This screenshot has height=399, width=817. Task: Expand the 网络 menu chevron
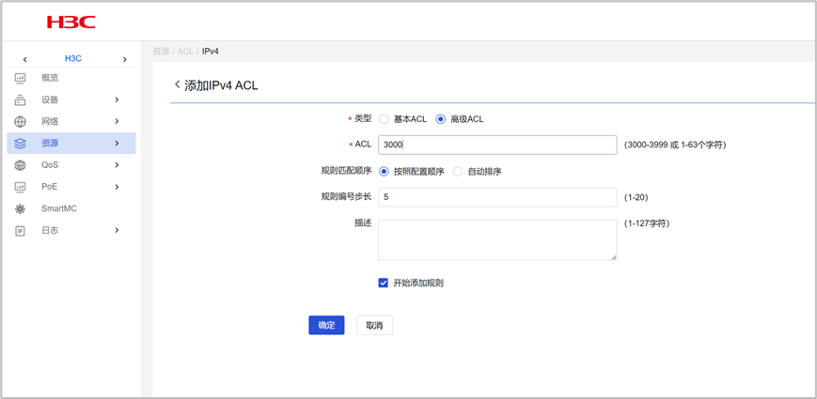tap(117, 121)
